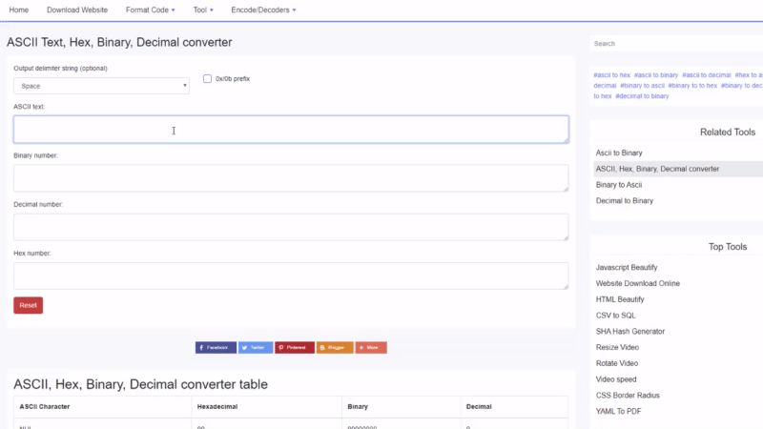Image resolution: width=763 pixels, height=429 pixels.
Task: Click into the Hex number field
Action: tap(291, 276)
